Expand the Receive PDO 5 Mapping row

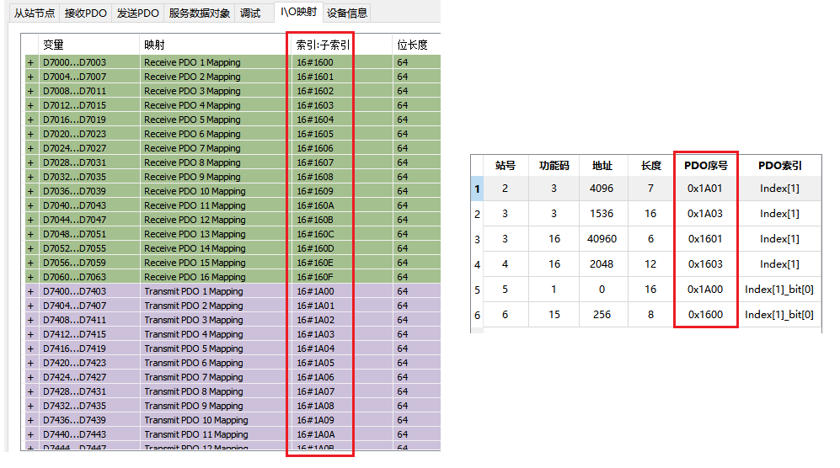31,120
